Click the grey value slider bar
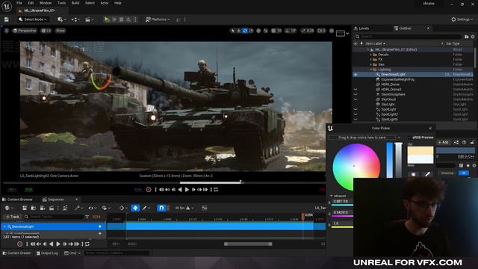Screen dimensions: 478x269 pos(398,160)
